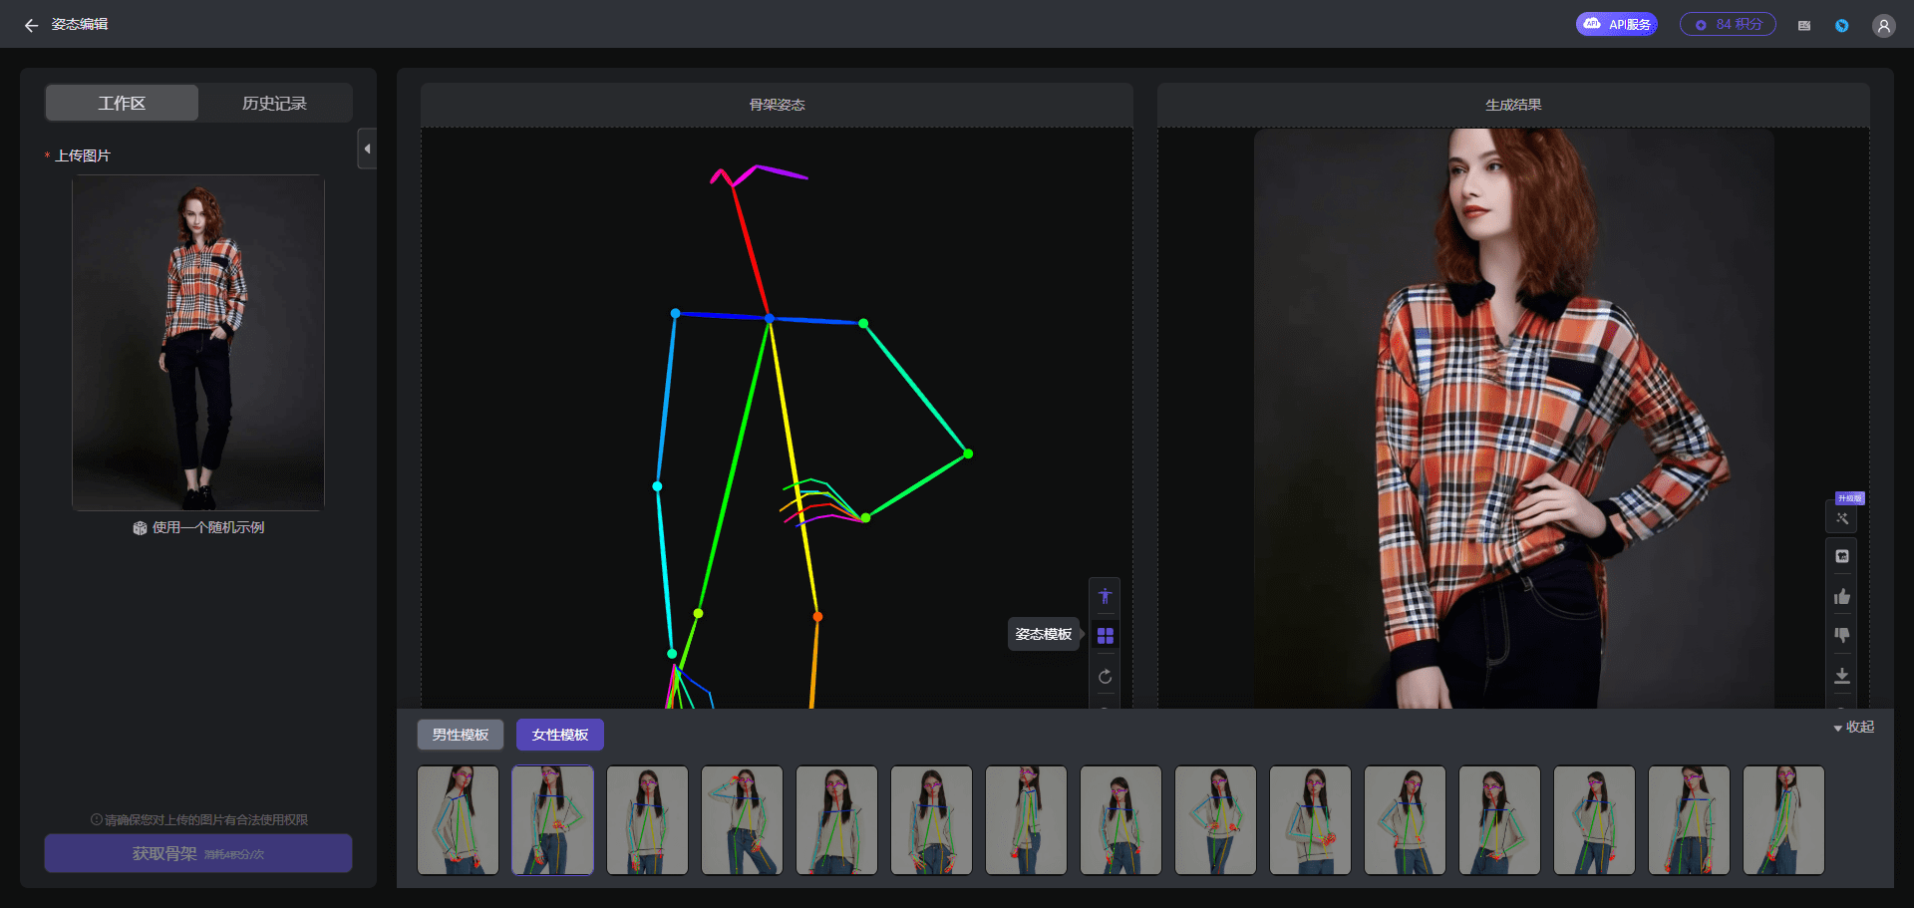Click the notes icon beside 84 积分
The width and height of the screenshot is (1914, 908).
[x=1804, y=26]
